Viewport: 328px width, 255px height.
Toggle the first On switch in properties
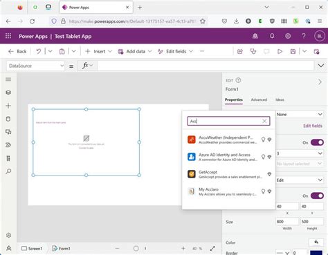[x=317, y=142]
